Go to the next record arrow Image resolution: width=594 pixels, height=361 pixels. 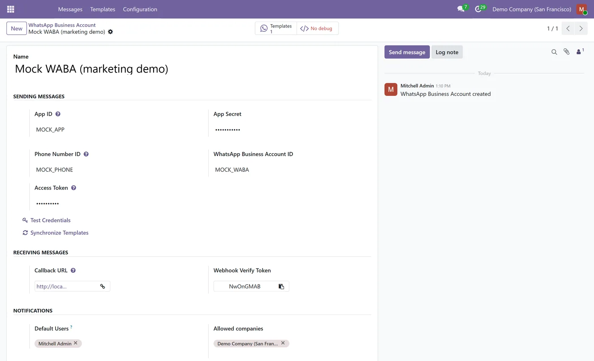(581, 28)
